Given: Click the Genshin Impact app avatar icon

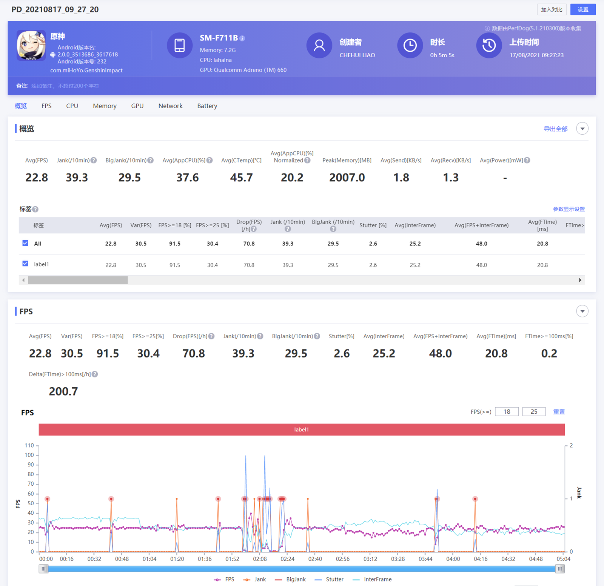Looking at the screenshot, I should pos(31,45).
